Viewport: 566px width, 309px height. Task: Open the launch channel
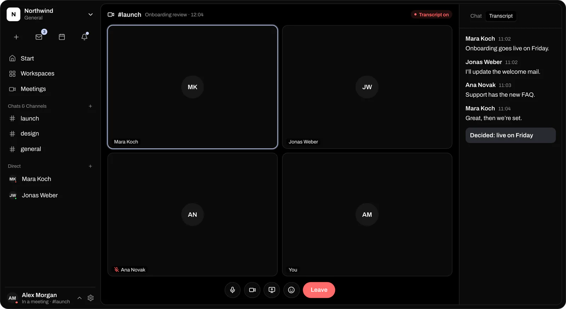[x=50, y=119]
